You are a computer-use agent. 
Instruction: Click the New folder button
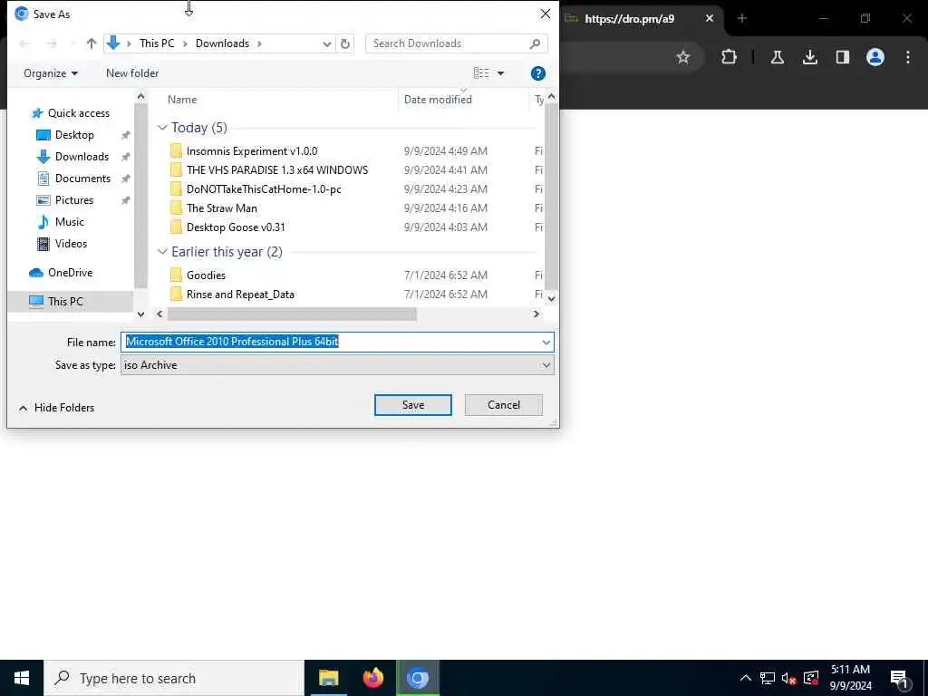click(132, 73)
